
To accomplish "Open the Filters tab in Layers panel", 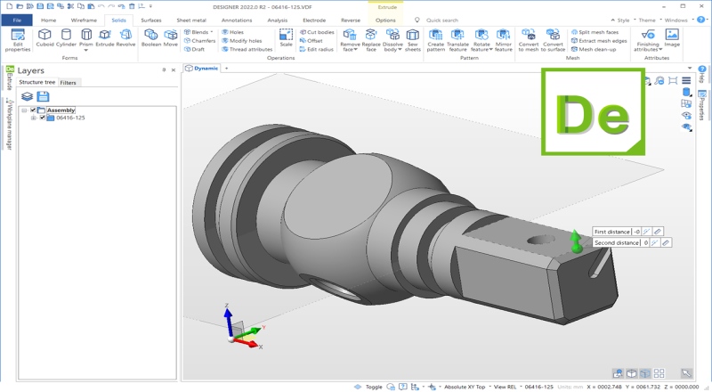I will [69, 82].
